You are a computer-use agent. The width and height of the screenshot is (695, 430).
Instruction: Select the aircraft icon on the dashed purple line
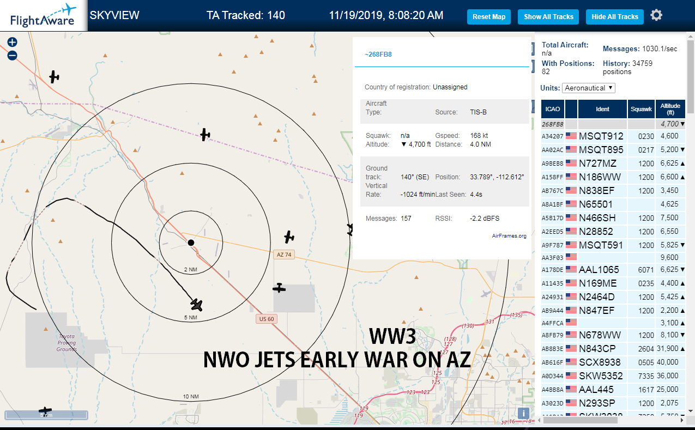click(x=205, y=134)
